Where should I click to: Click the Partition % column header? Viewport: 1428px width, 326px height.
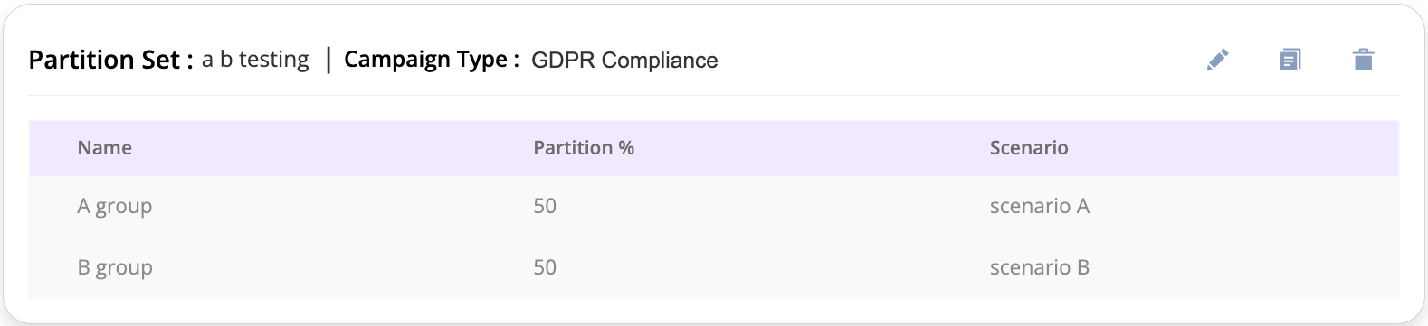(584, 148)
